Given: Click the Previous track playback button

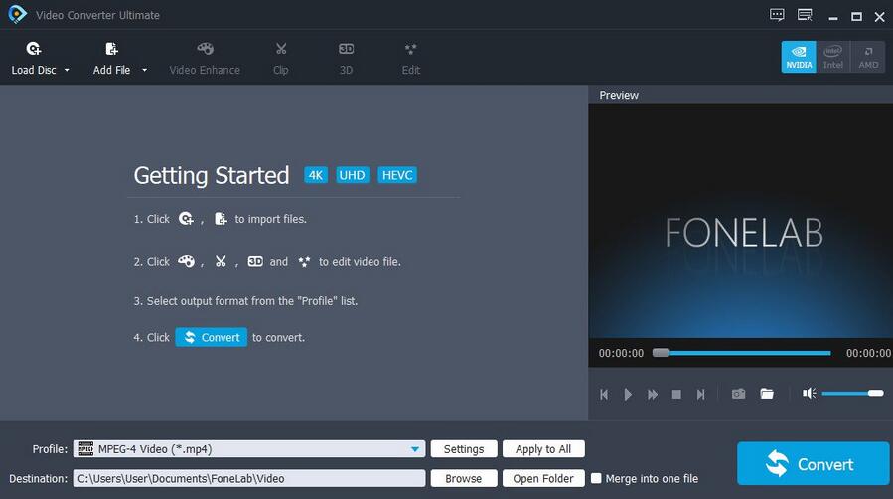Looking at the screenshot, I should point(604,394).
